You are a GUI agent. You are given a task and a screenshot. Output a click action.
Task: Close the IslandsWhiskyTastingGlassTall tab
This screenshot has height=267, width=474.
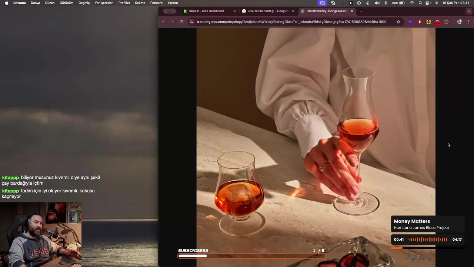pyautogui.click(x=352, y=11)
